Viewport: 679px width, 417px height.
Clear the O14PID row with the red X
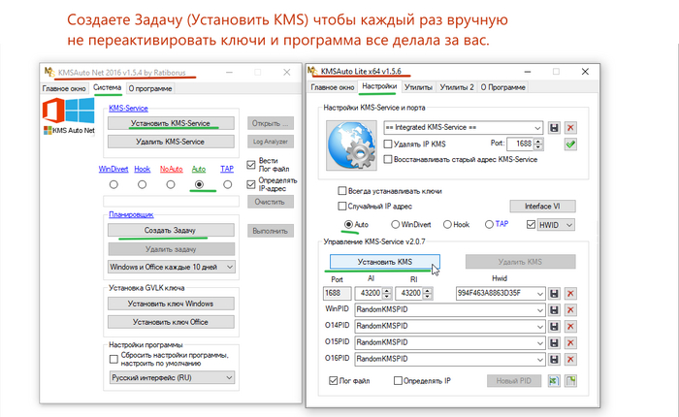tap(570, 326)
